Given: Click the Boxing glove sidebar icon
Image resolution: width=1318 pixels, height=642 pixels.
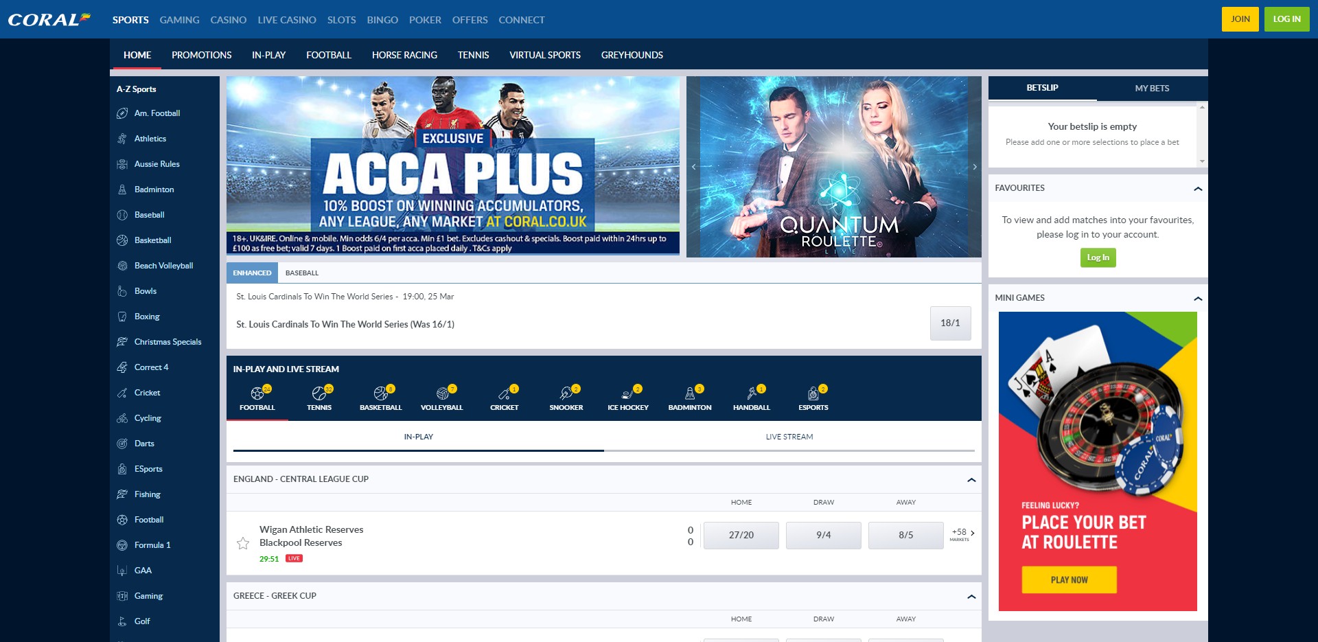Looking at the screenshot, I should click(x=122, y=317).
